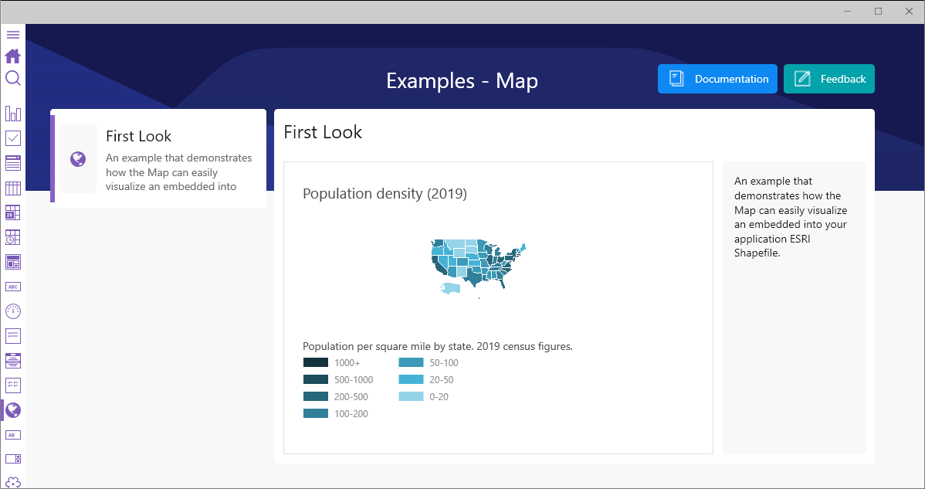Click the globe image on First Look card
The image size is (925, 489).
[x=77, y=158]
